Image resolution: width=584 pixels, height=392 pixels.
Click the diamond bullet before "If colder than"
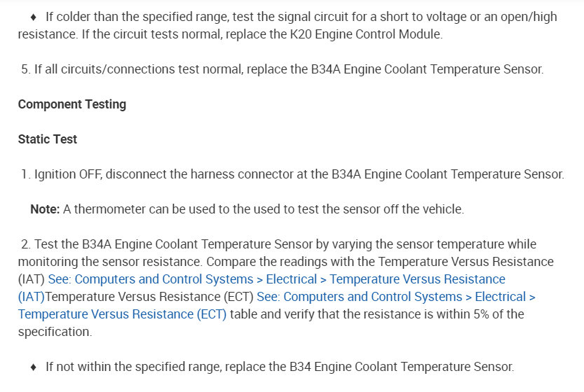(x=34, y=17)
